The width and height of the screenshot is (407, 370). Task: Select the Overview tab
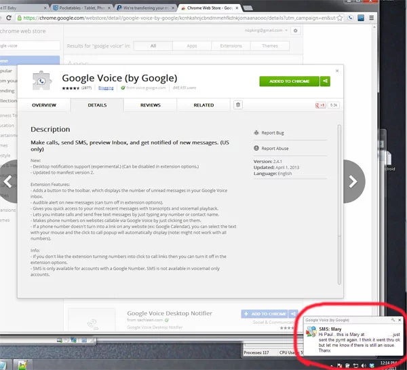[x=44, y=105]
